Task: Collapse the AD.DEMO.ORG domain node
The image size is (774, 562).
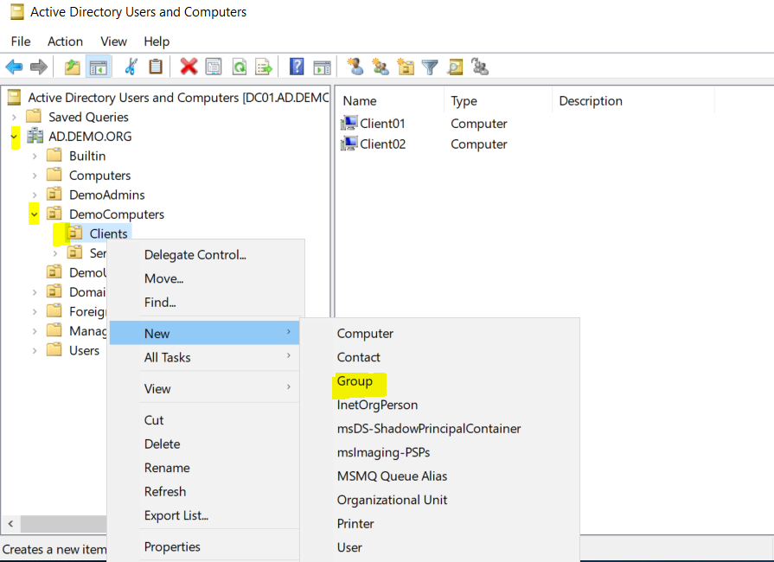Action: tap(15, 137)
